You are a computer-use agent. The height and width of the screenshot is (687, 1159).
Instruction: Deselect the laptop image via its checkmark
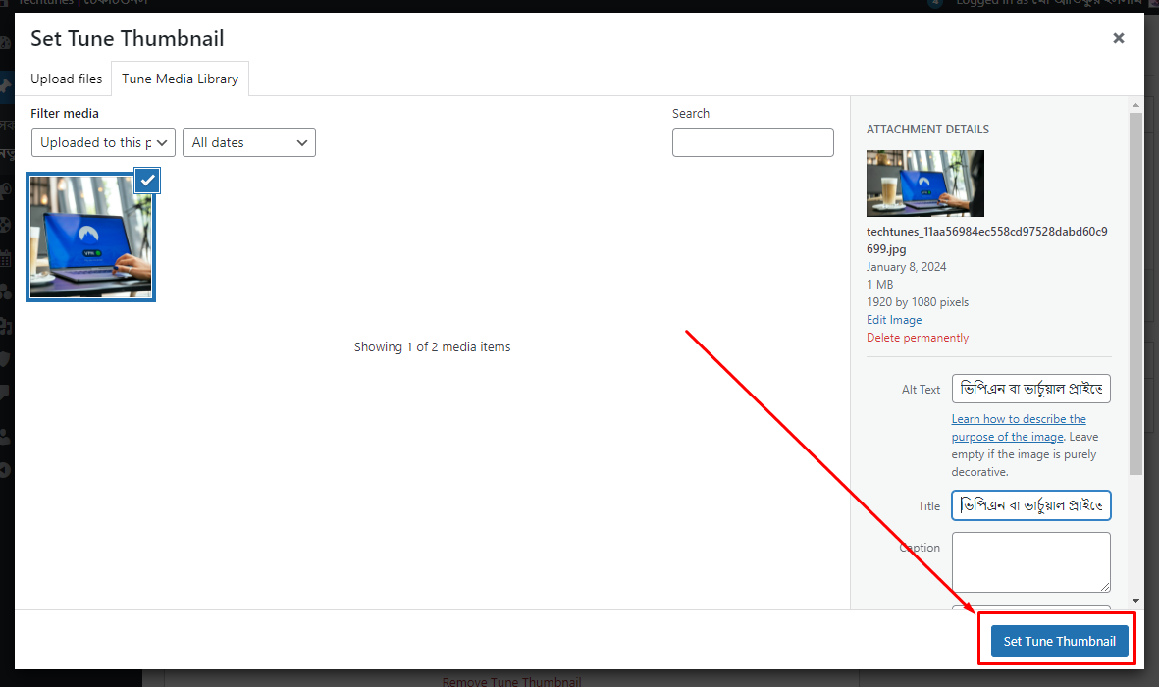[147, 181]
